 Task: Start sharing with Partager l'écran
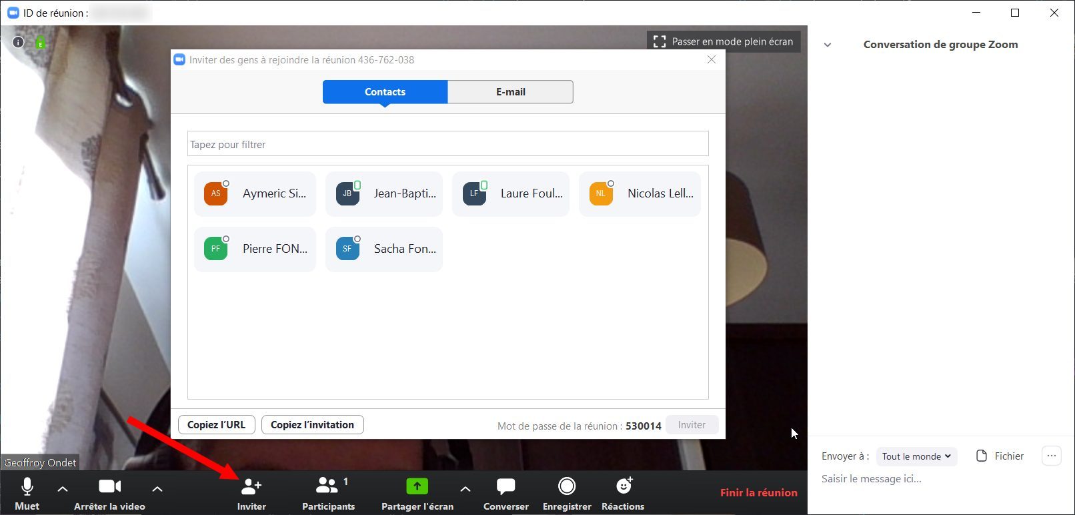[417, 494]
